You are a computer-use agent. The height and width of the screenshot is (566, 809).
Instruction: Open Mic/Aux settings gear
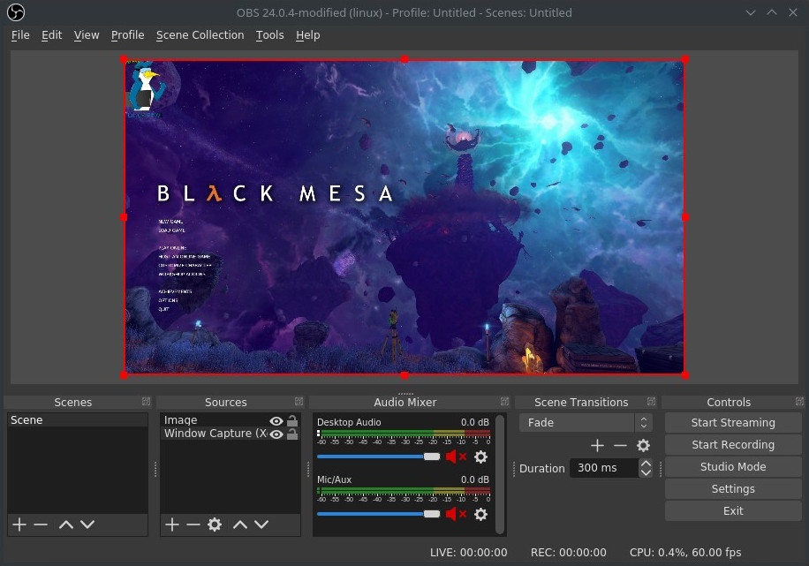pyautogui.click(x=480, y=514)
